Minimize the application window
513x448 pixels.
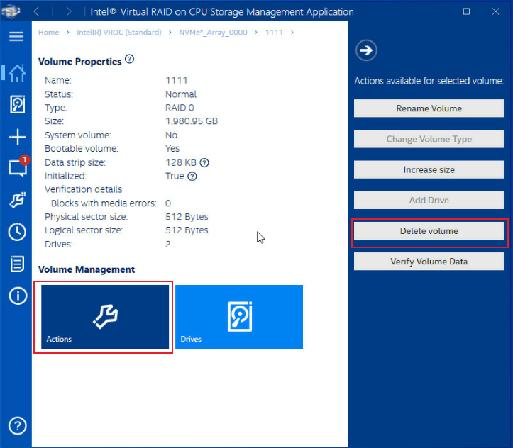pos(437,11)
